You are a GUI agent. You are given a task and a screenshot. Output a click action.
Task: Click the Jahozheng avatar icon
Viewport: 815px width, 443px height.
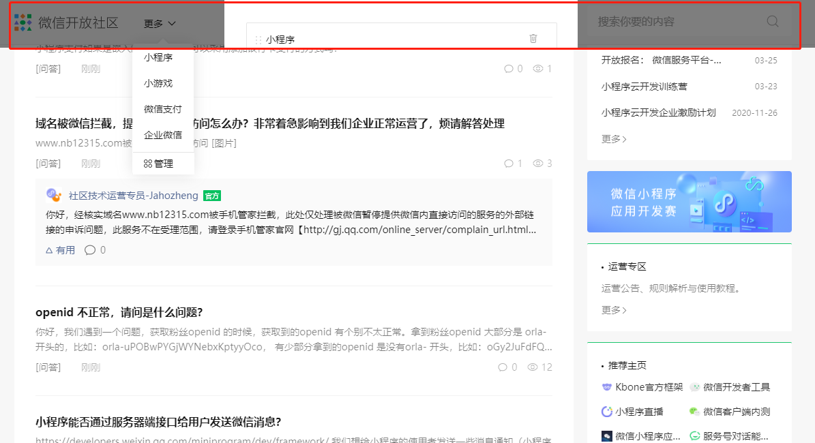pyautogui.click(x=53, y=195)
